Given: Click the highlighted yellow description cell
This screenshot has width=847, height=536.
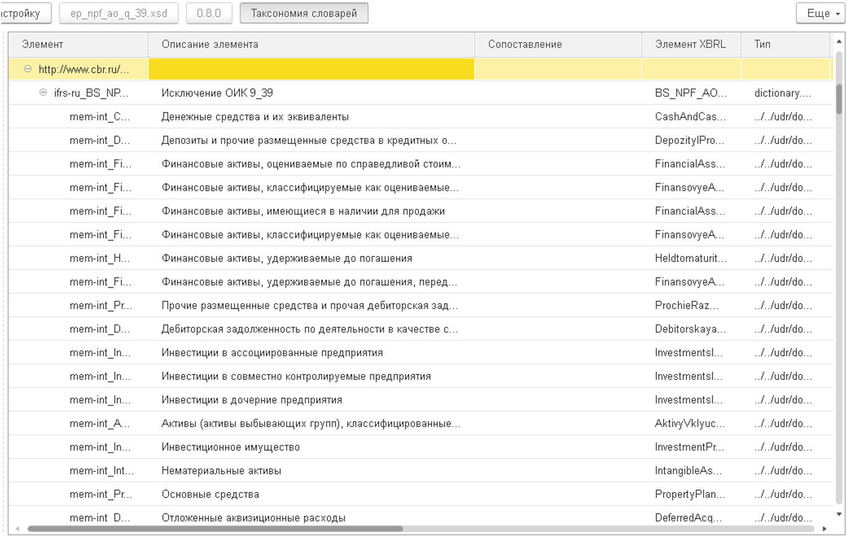Looking at the screenshot, I should tap(311, 69).
